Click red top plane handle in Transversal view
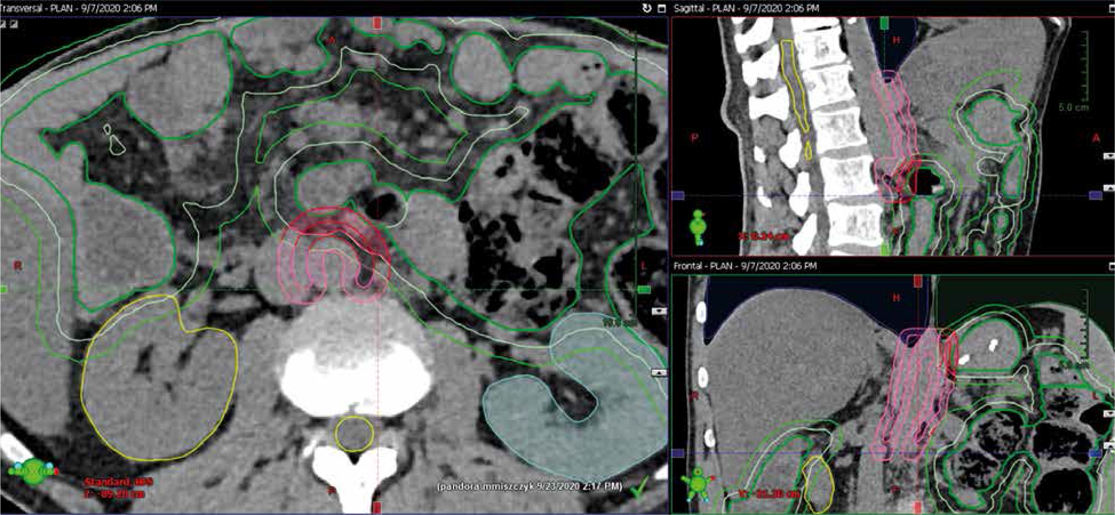The image size is (1115, 515). point(377,23)
